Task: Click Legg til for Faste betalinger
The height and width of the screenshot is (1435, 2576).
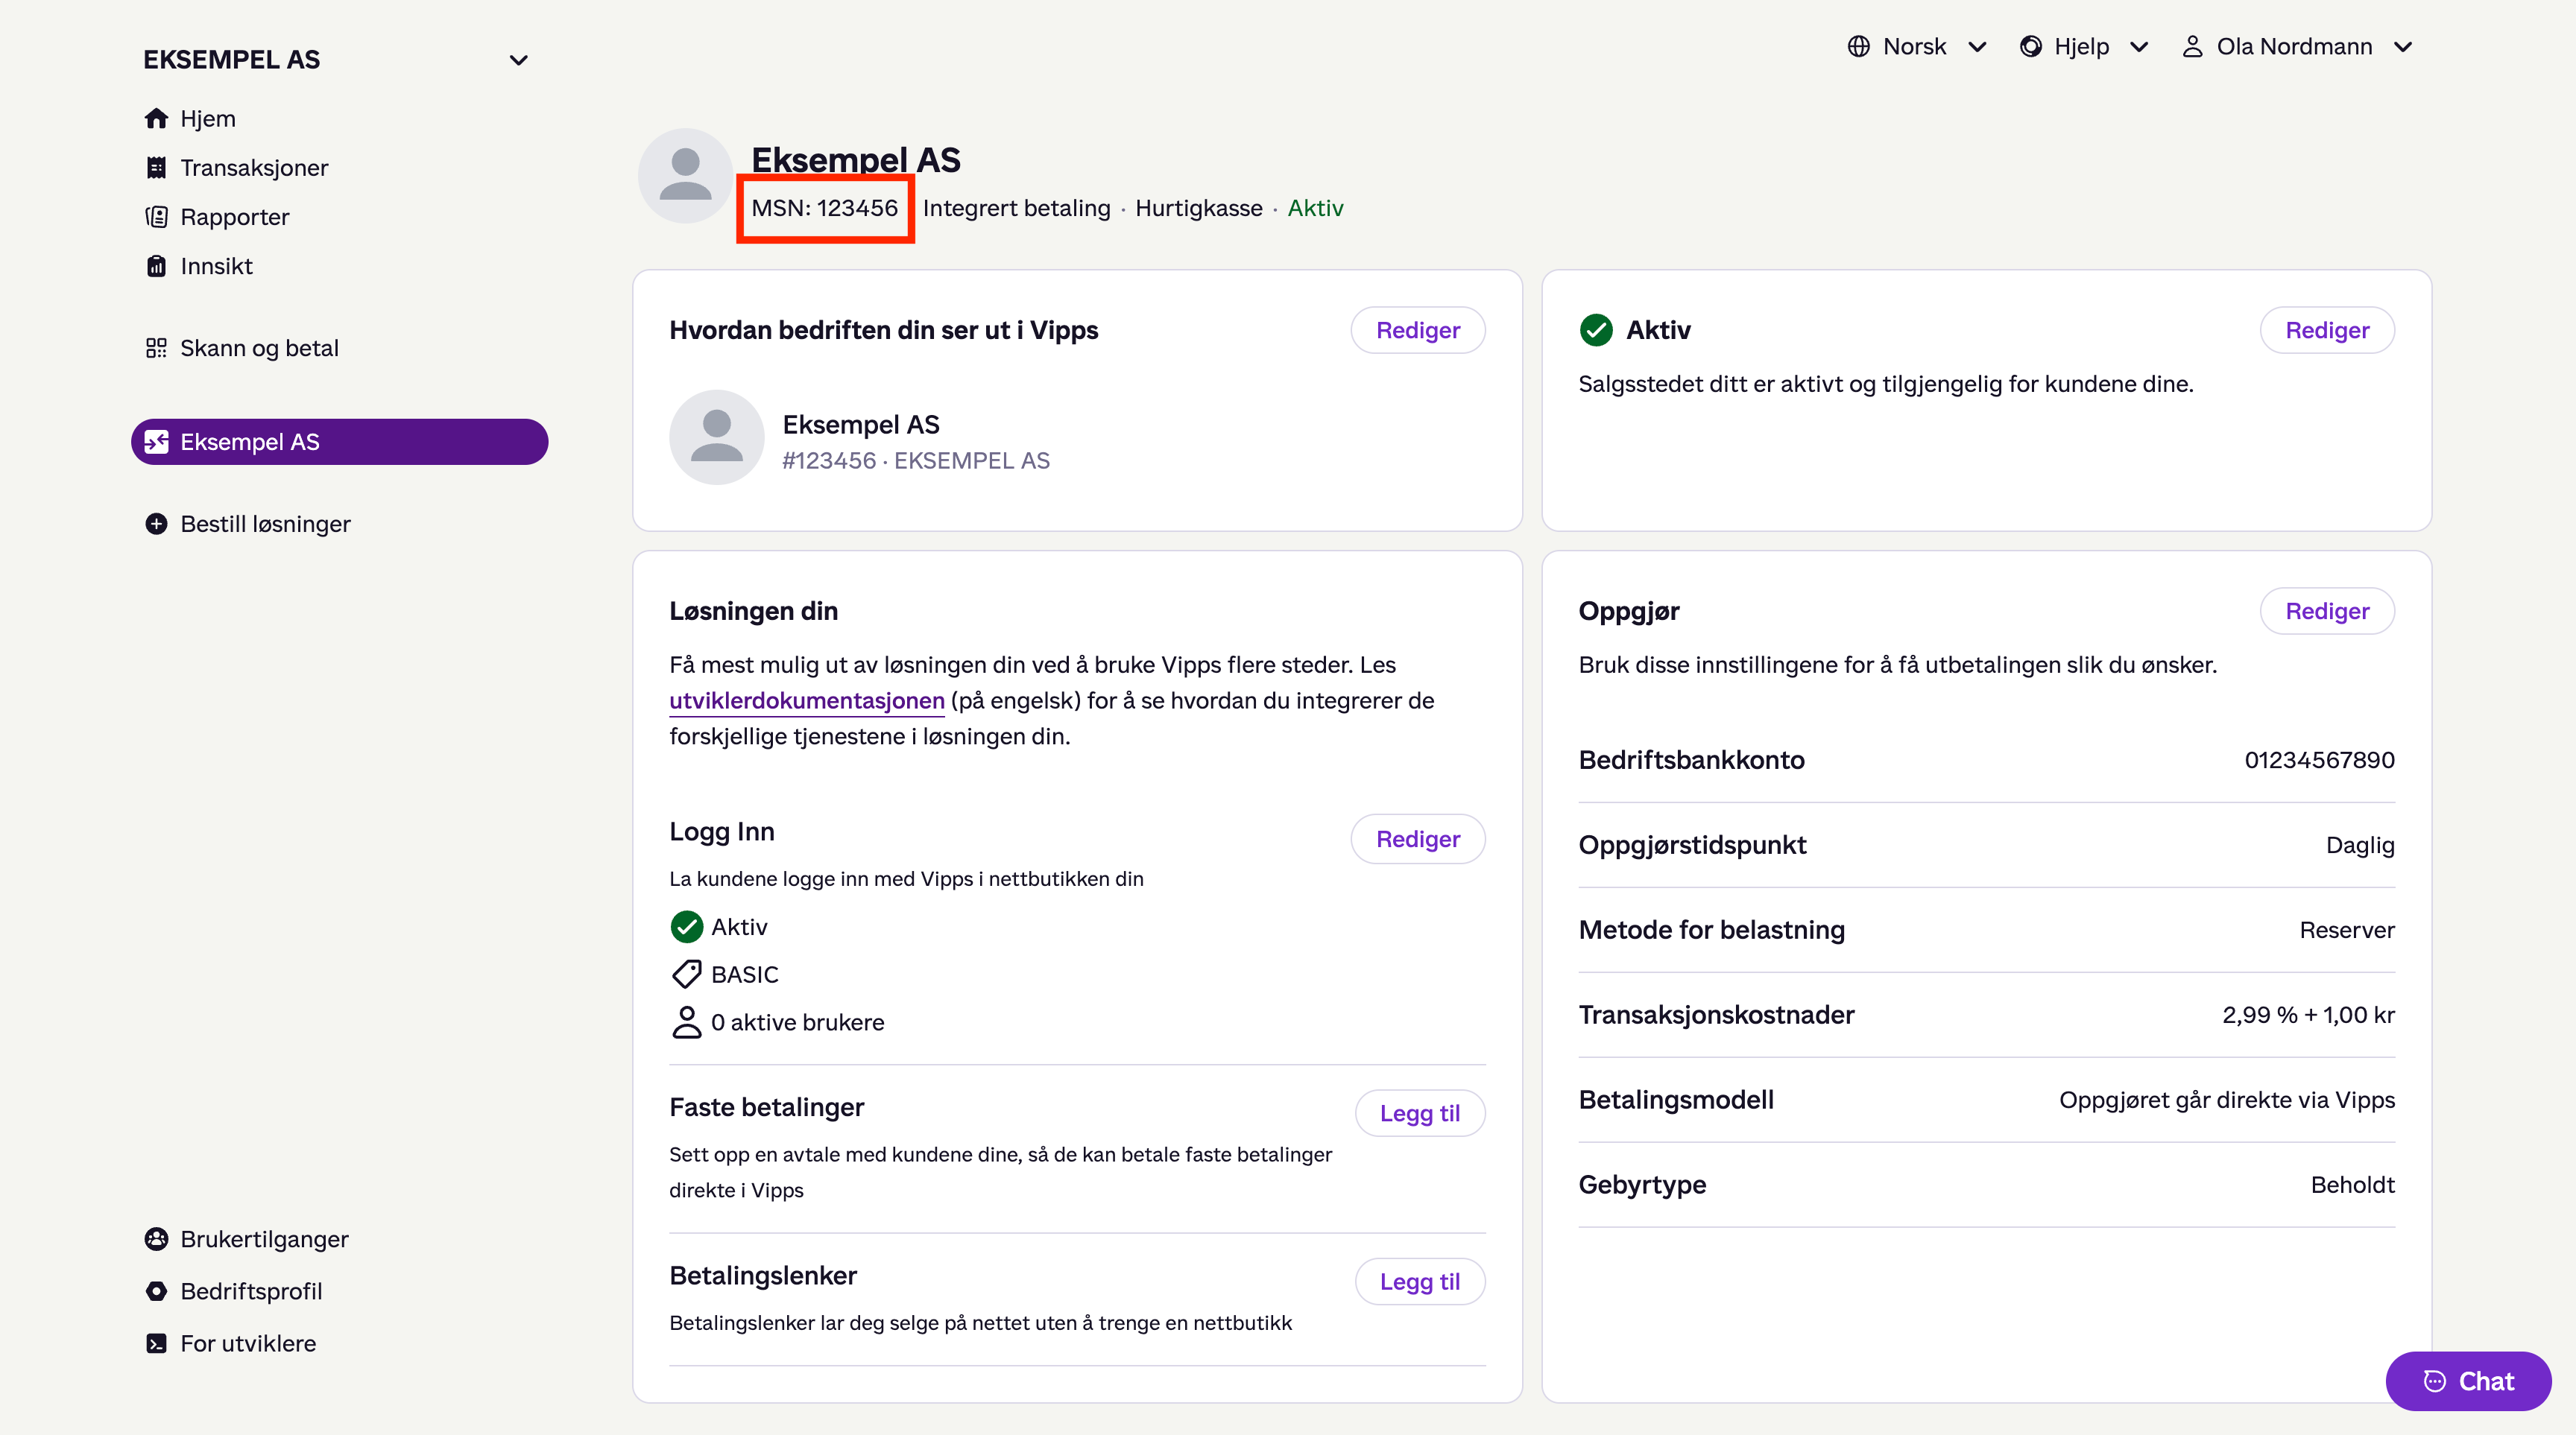Action: pyautogui.click(x=1420, y=1113)
